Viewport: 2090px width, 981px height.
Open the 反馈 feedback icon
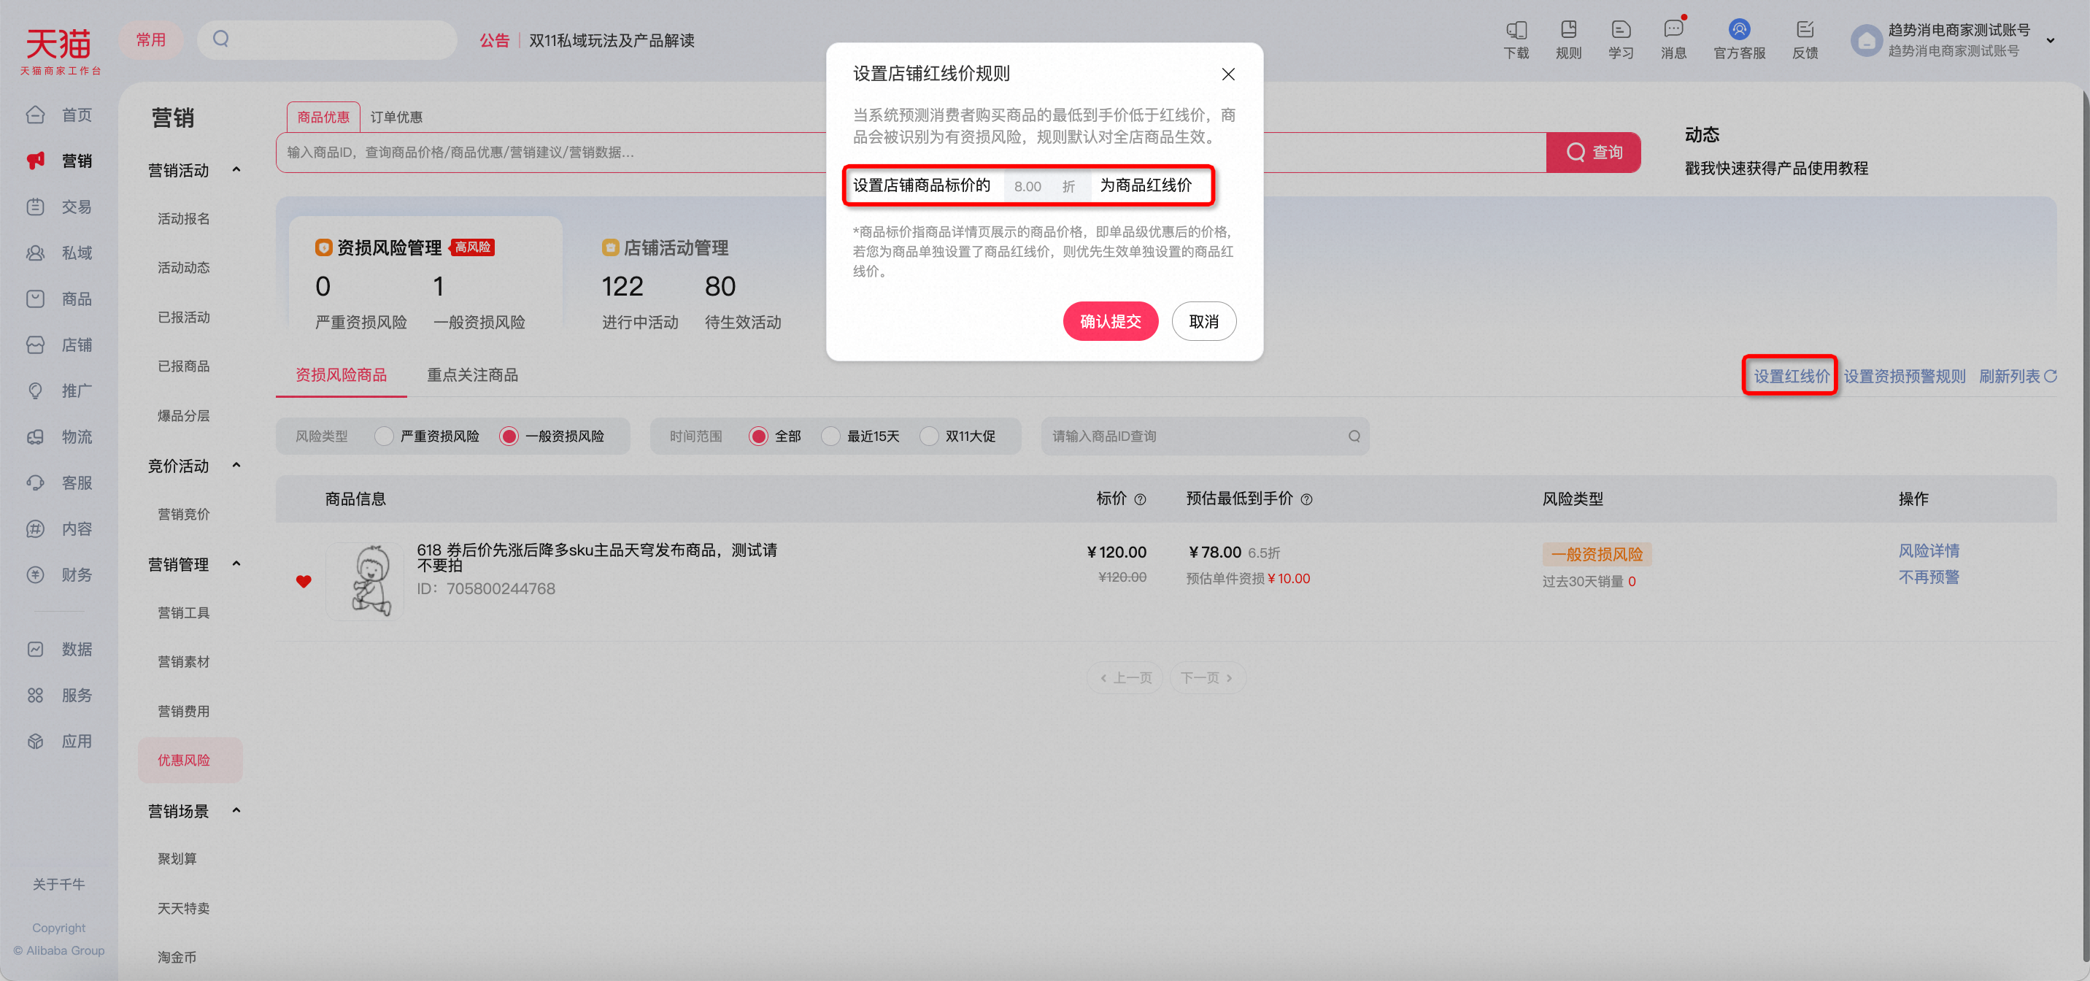tap(1805, 30)
